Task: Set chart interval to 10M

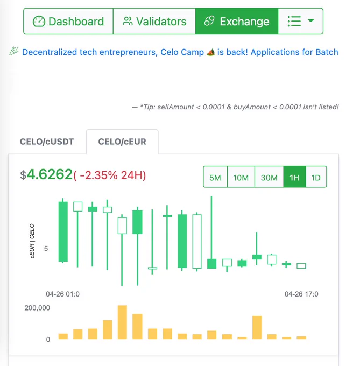Action: pyautogui.click(x=241, y=177)
